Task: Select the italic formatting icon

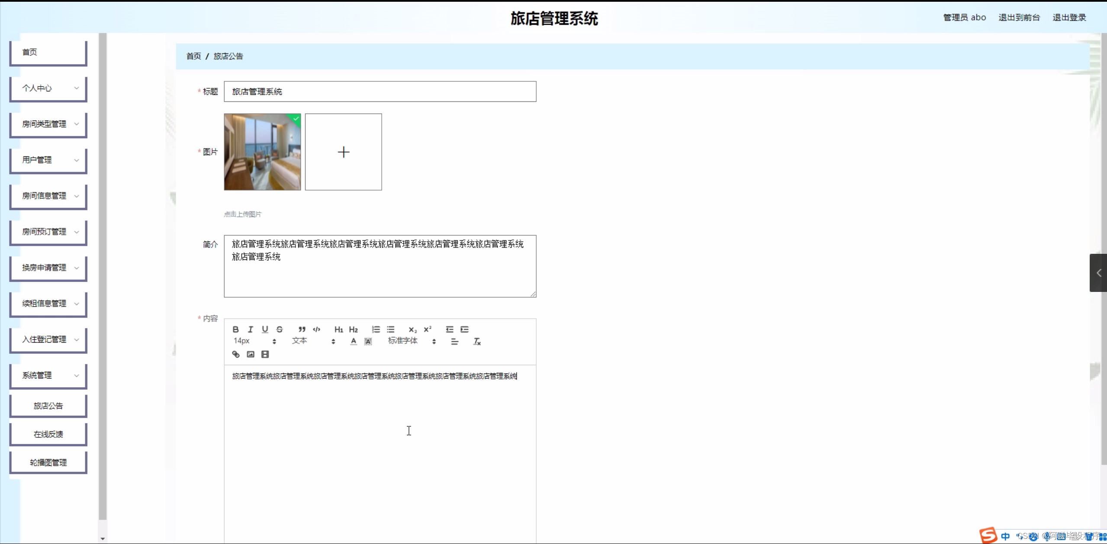Action: [x=250, y=329]
